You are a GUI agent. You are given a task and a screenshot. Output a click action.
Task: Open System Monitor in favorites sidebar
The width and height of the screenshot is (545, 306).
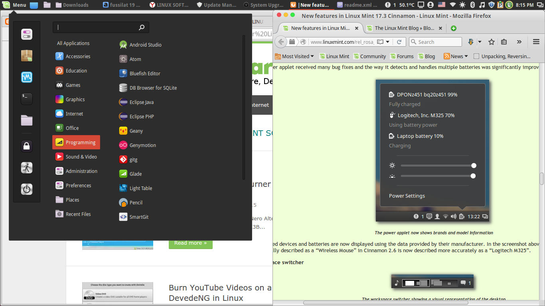pyautogui.click(x=27, y=77)
